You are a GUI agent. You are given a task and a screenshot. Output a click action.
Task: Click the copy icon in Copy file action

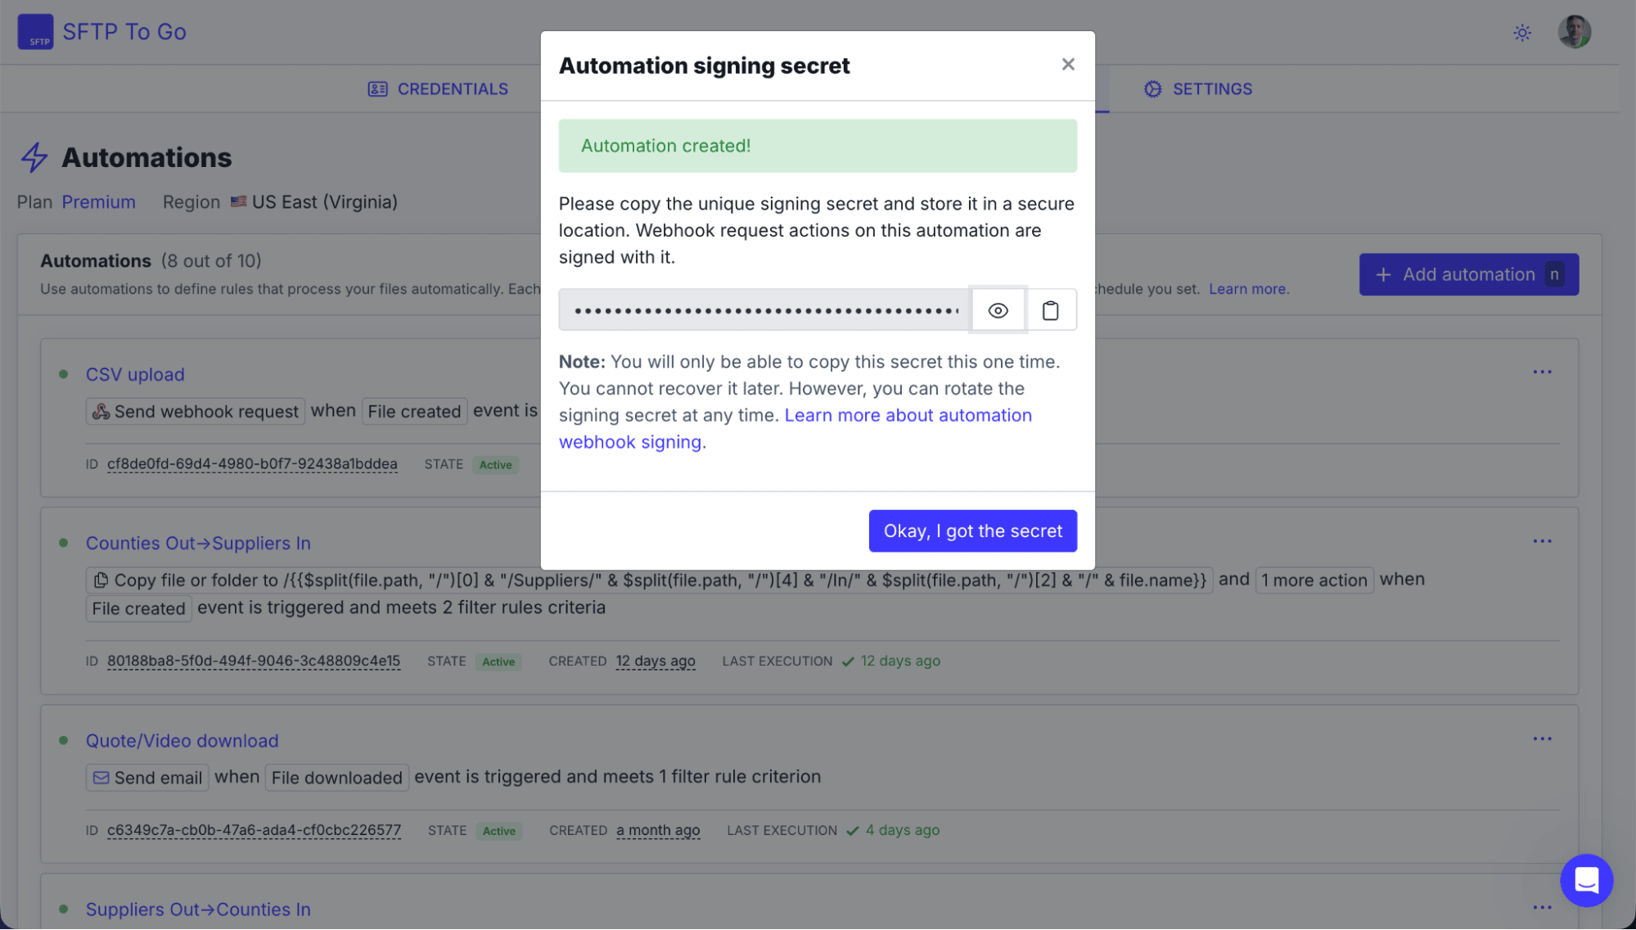(101, 580)
